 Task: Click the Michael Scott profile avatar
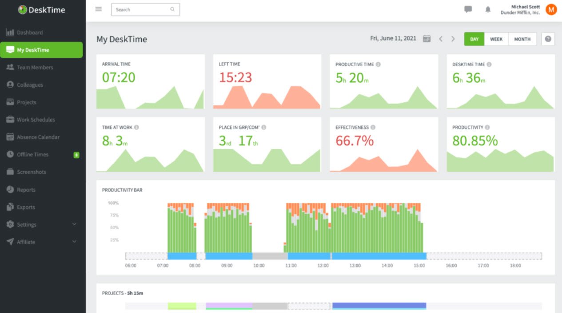point(551,9)
